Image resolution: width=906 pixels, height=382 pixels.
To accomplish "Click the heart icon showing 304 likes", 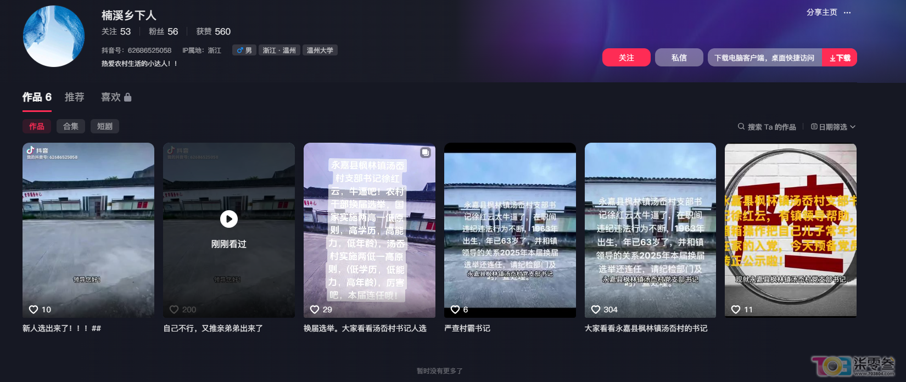I will point(596,310).
